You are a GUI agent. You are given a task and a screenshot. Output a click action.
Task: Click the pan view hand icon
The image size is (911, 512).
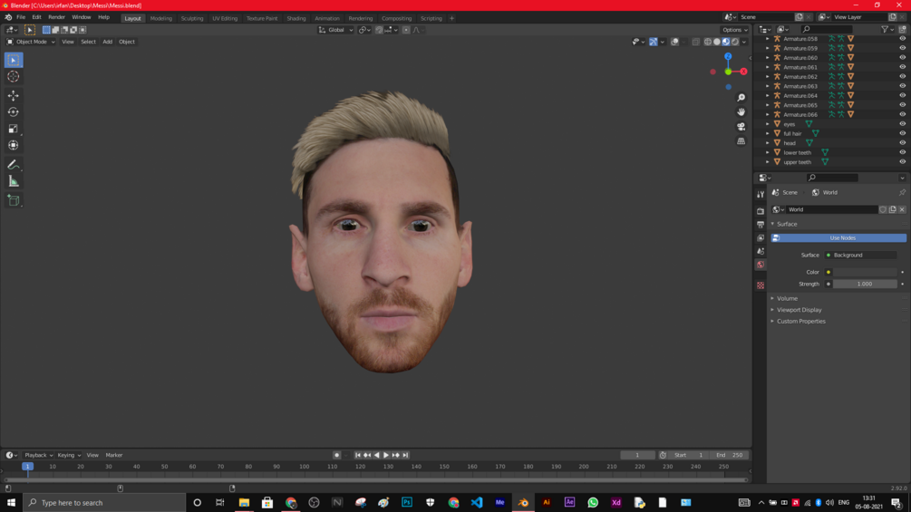[741, 112]
